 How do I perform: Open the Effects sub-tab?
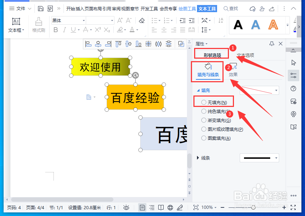[x=233, y=70]
